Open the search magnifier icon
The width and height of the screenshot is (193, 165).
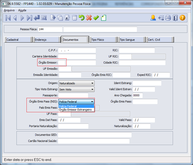pyautogui.click(x=44, y=18)
